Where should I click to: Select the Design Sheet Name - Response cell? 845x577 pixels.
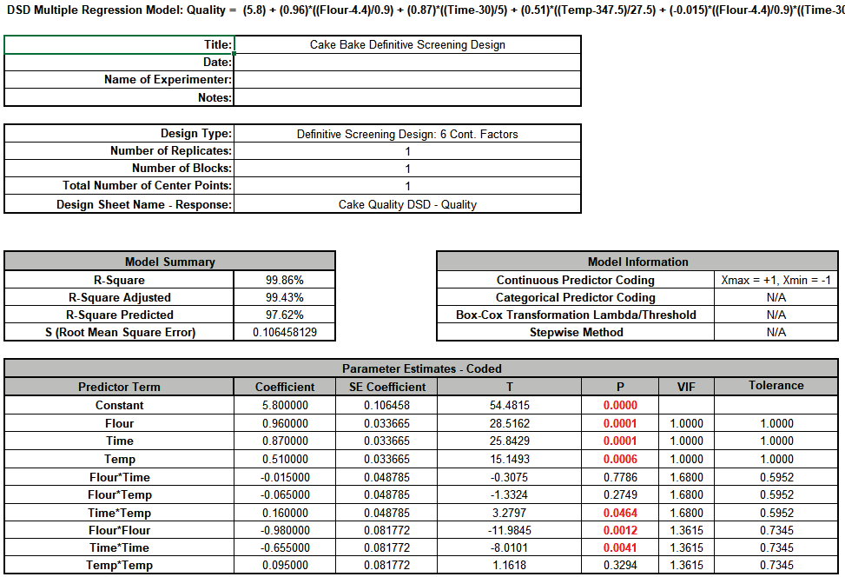[x=408, y=203]
